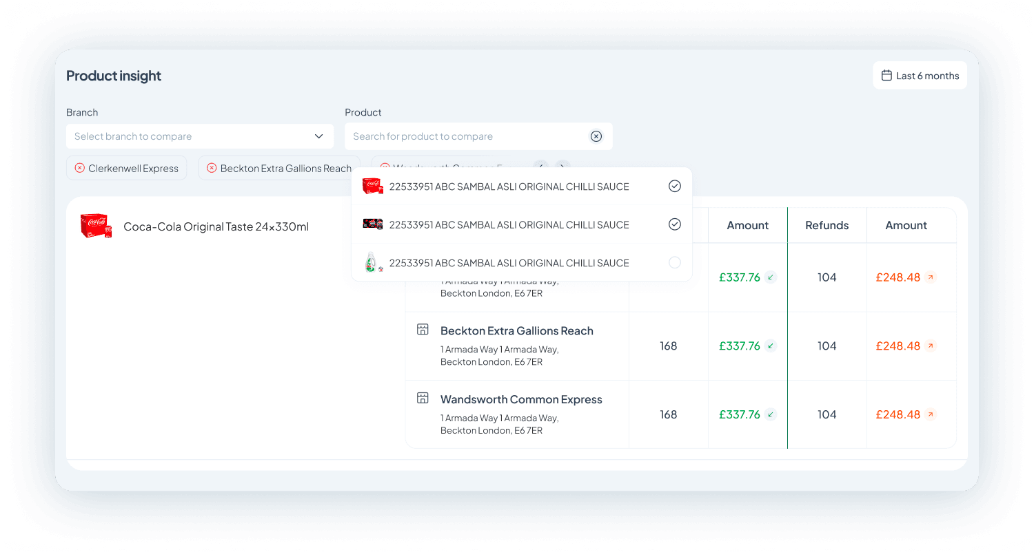Open the Last 6 months date filter
Image resolution: width=1034 pixels, height=552 pixels.
click(x=920, y=76)
